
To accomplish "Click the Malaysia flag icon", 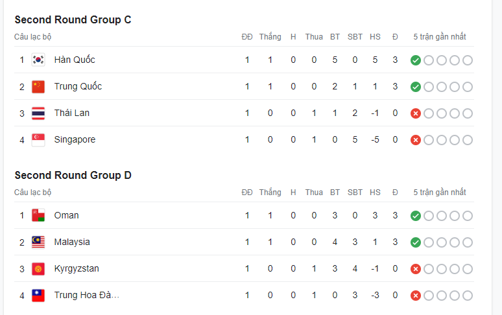I will [x=38, y=242].
